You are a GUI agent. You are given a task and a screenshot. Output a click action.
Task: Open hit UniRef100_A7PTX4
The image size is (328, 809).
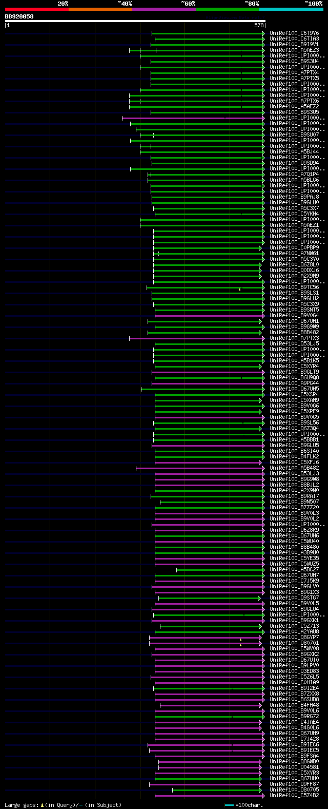295,73
